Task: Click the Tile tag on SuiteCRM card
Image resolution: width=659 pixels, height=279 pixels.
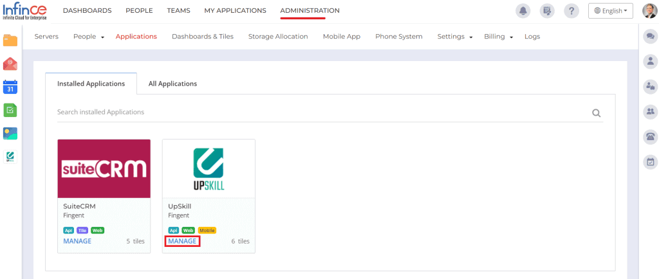Action: tap(82, 230)
